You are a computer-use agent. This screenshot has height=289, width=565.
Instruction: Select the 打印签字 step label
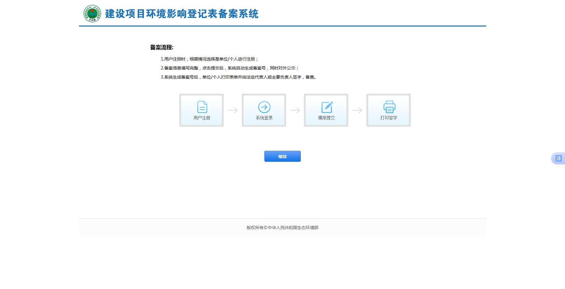[x=389, y=118]
